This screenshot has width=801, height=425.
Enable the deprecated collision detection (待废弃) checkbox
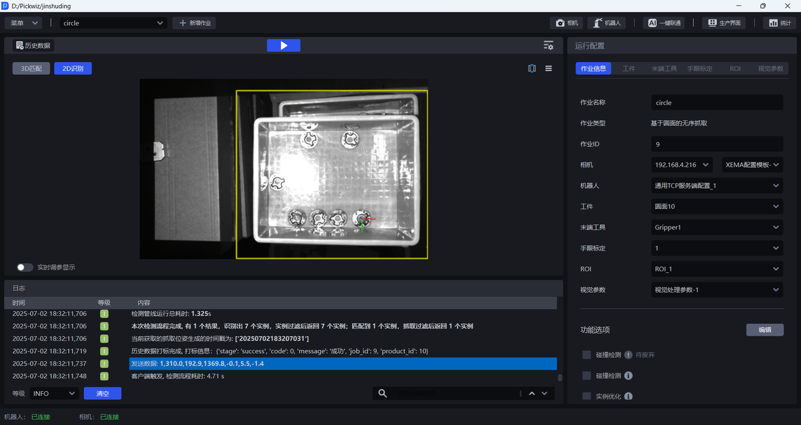point(586,355)
